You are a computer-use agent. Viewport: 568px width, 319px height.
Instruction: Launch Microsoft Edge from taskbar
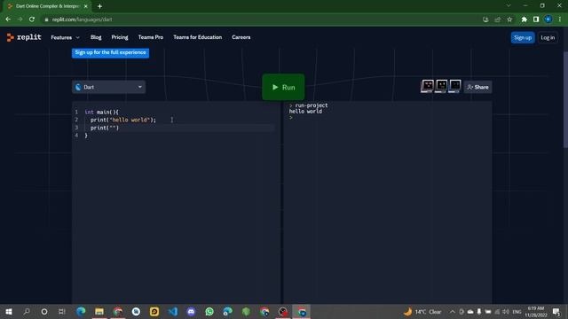pyautogui.click(x=81, y=311)
